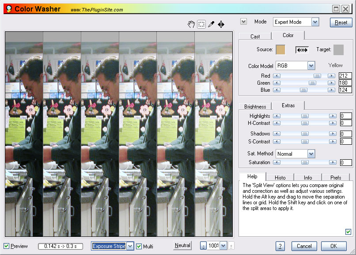The width and height of the screenshot is (356, 255).
Task: Click the Red value input field
Action: [345, 76]
